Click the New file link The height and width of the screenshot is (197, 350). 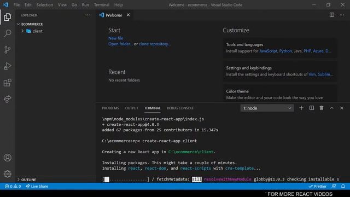coord(115,38)
